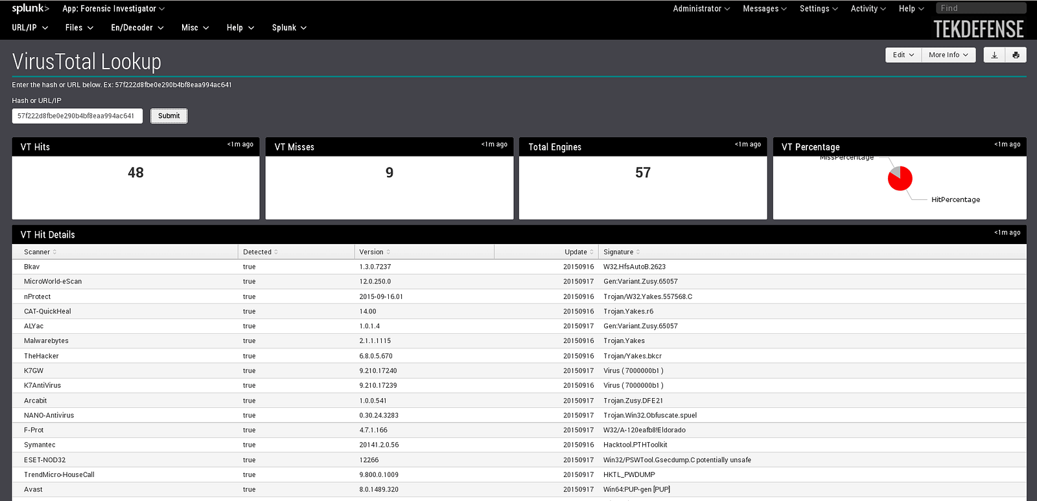Open the Activity dropdown
Viewport: 1037px width, 501px height.
click(868, 8)
